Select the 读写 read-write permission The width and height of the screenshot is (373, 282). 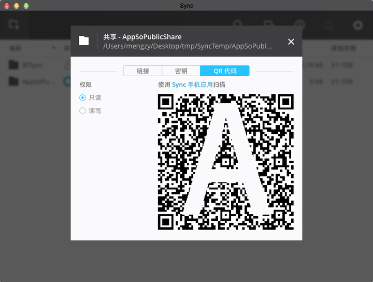point(82,110)
